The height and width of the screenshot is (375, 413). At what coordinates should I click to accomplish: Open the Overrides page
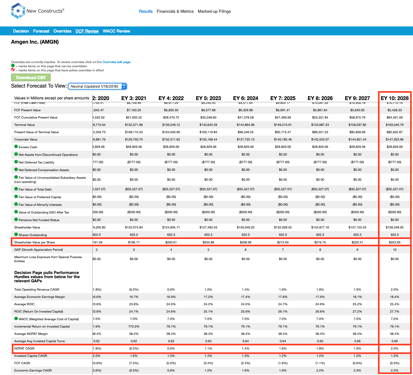coord(62,31)
